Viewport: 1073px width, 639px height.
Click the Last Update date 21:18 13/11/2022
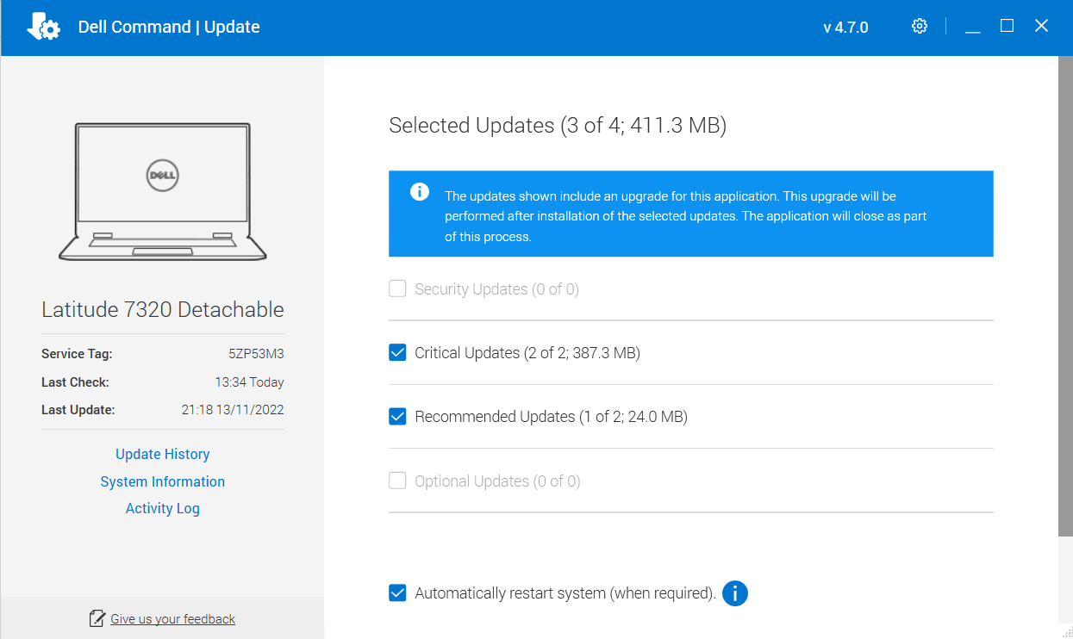(x=233, y=410)
